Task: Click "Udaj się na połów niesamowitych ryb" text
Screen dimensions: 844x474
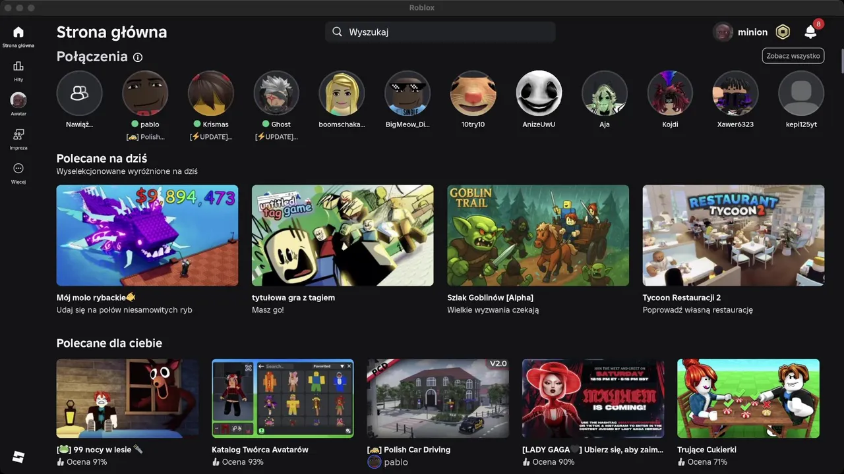Action: 125,309
